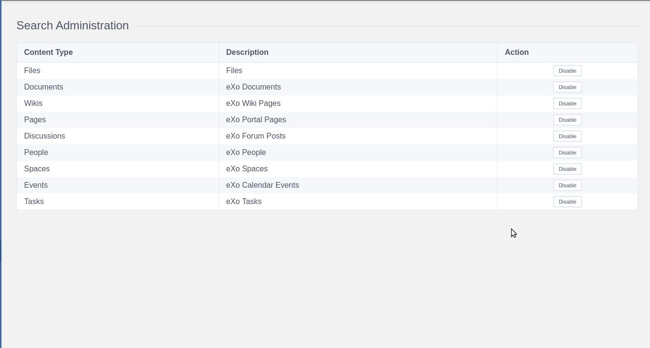This screenshot has height=348, width=650.
Task: Disable the People content type
Action: [x=567, y=153]
